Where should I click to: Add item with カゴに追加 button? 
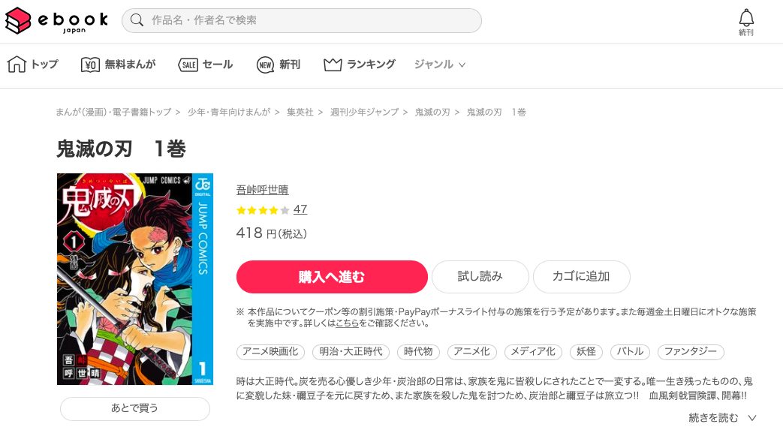[x=581, y=277]
